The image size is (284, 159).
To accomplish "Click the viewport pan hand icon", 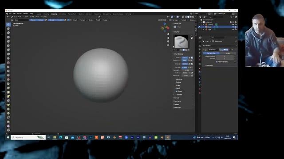I will pyautogui.click(x=168, y=38).
